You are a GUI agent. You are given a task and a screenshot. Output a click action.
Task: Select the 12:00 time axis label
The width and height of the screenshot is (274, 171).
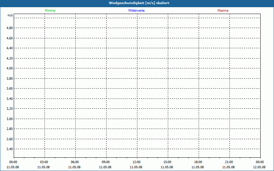pyautogui.click(x=137, y=162)
